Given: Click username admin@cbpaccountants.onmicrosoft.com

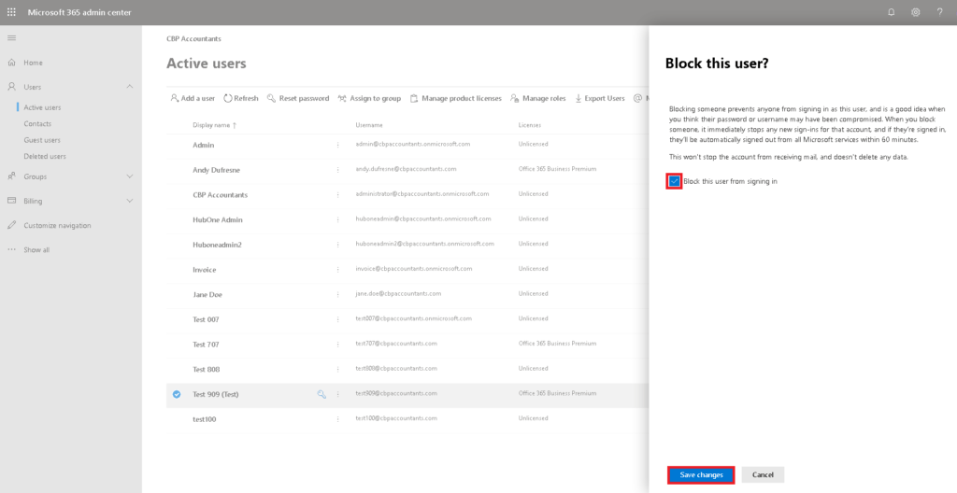Looking at the screenshot, I should pos(413,144).
